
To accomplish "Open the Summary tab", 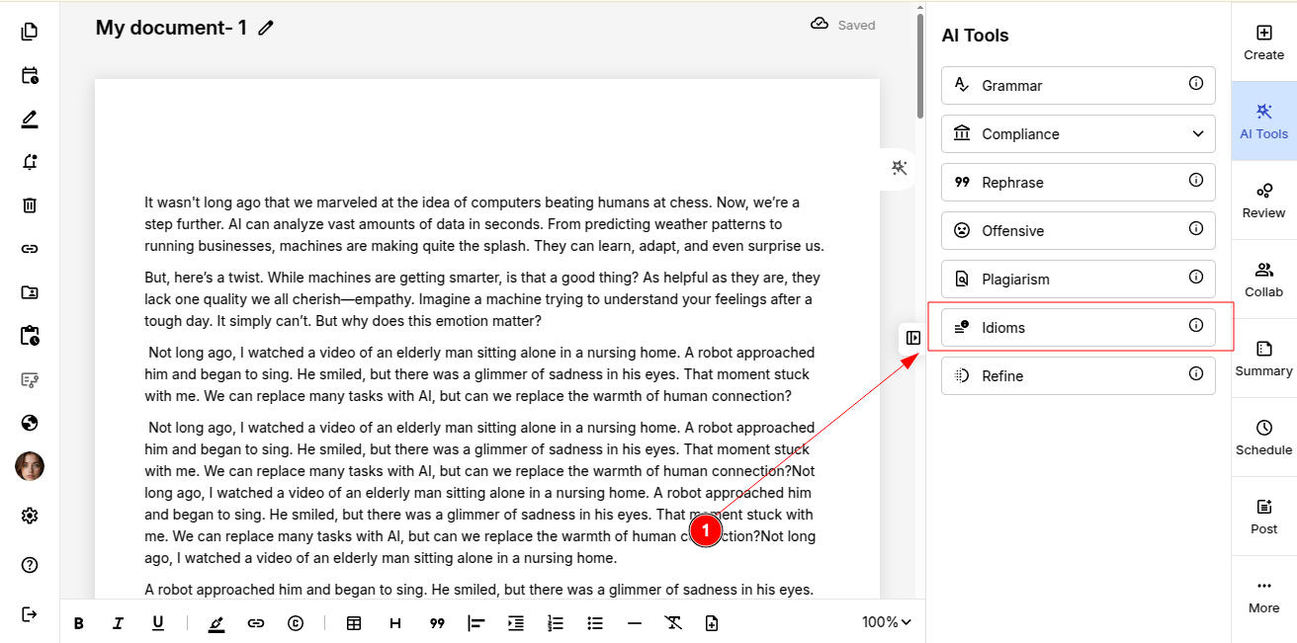I will [x=1263, y=358].
